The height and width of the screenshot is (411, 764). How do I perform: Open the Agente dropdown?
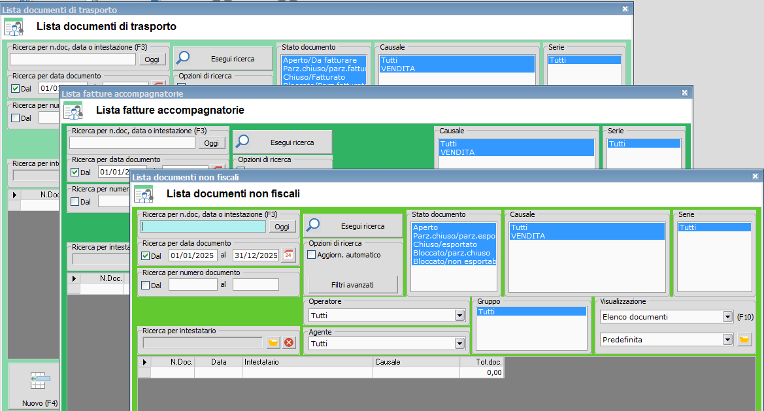pyautogui.click(x=459, y=344)
